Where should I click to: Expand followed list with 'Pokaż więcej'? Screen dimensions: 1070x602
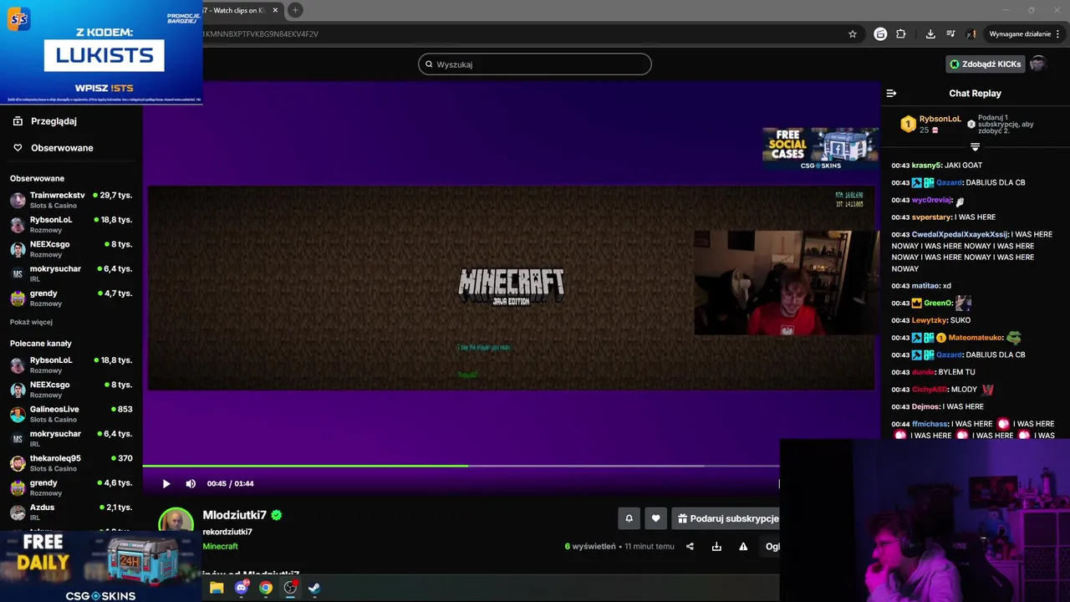[31, 322]
